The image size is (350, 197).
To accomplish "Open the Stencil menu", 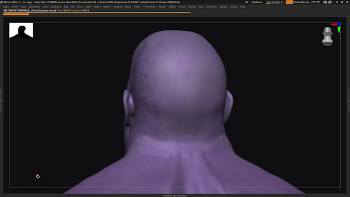I will coord(172,7).
